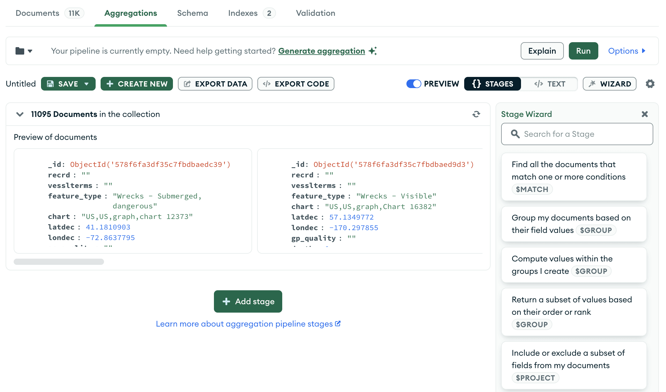Click the Add stage button
The image size is (666, 392).
point(248,301)
